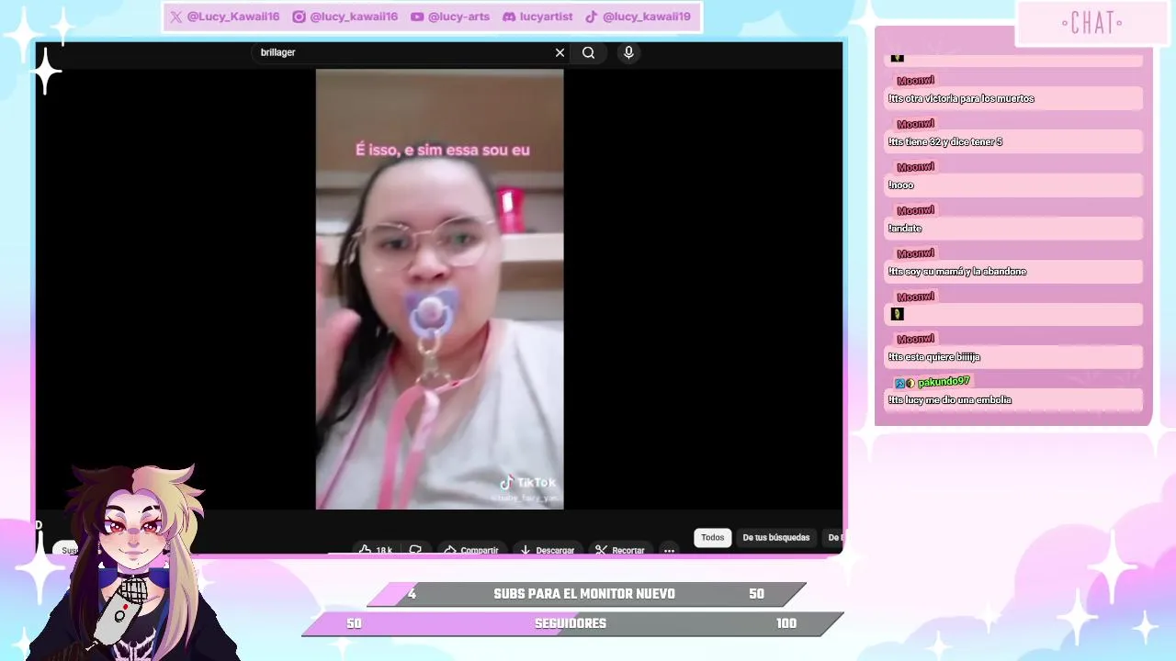
Task: Click the YouTube handle @lucy-arts
Action: (458, 17)
